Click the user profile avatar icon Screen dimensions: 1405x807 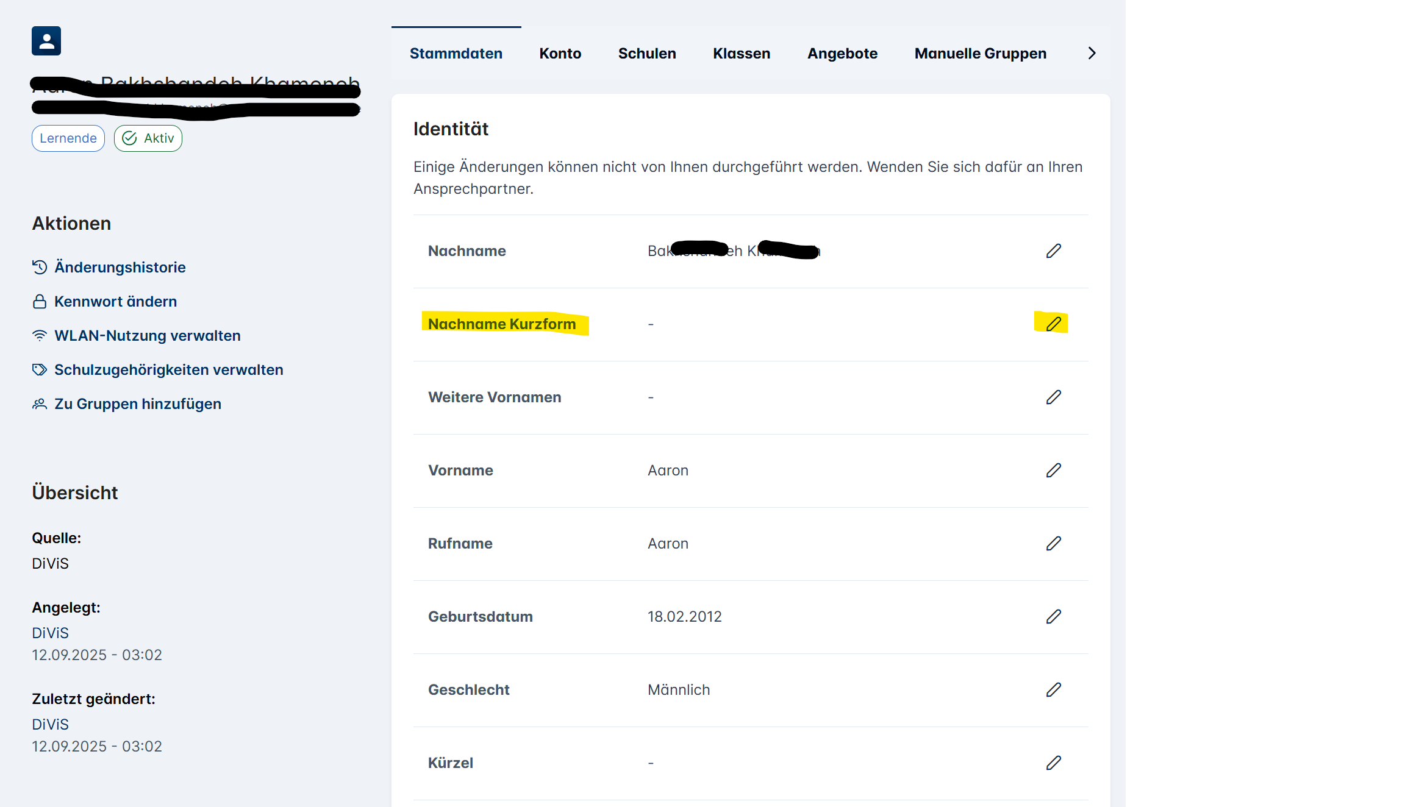(x=46, y=41)
